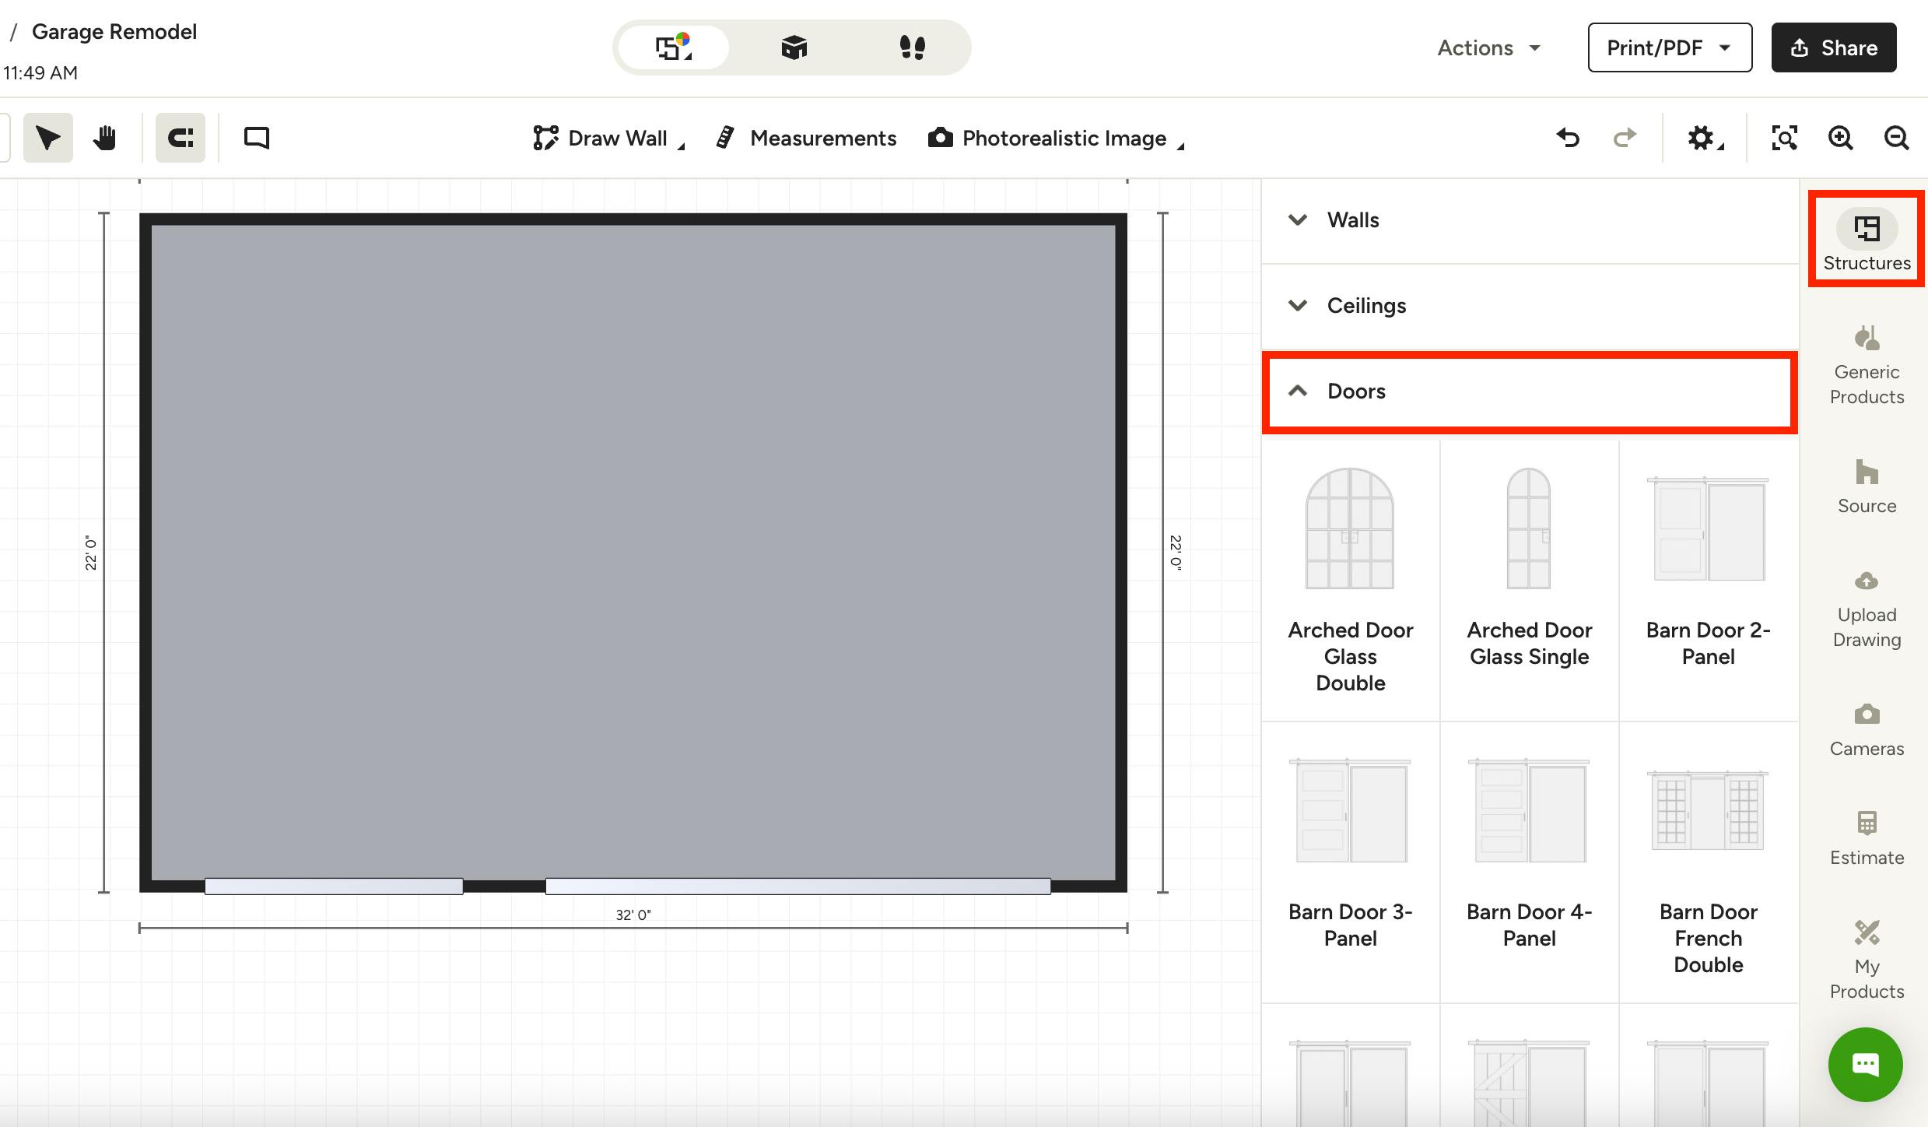Open the Source sidebar panel
The image size is (1928, 1127).
[x=1867, y=487]
